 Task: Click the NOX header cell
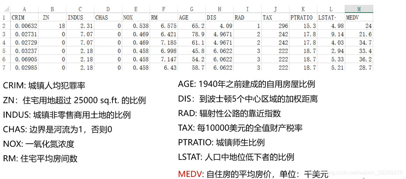pyautogui.click(x=136, y=18)
